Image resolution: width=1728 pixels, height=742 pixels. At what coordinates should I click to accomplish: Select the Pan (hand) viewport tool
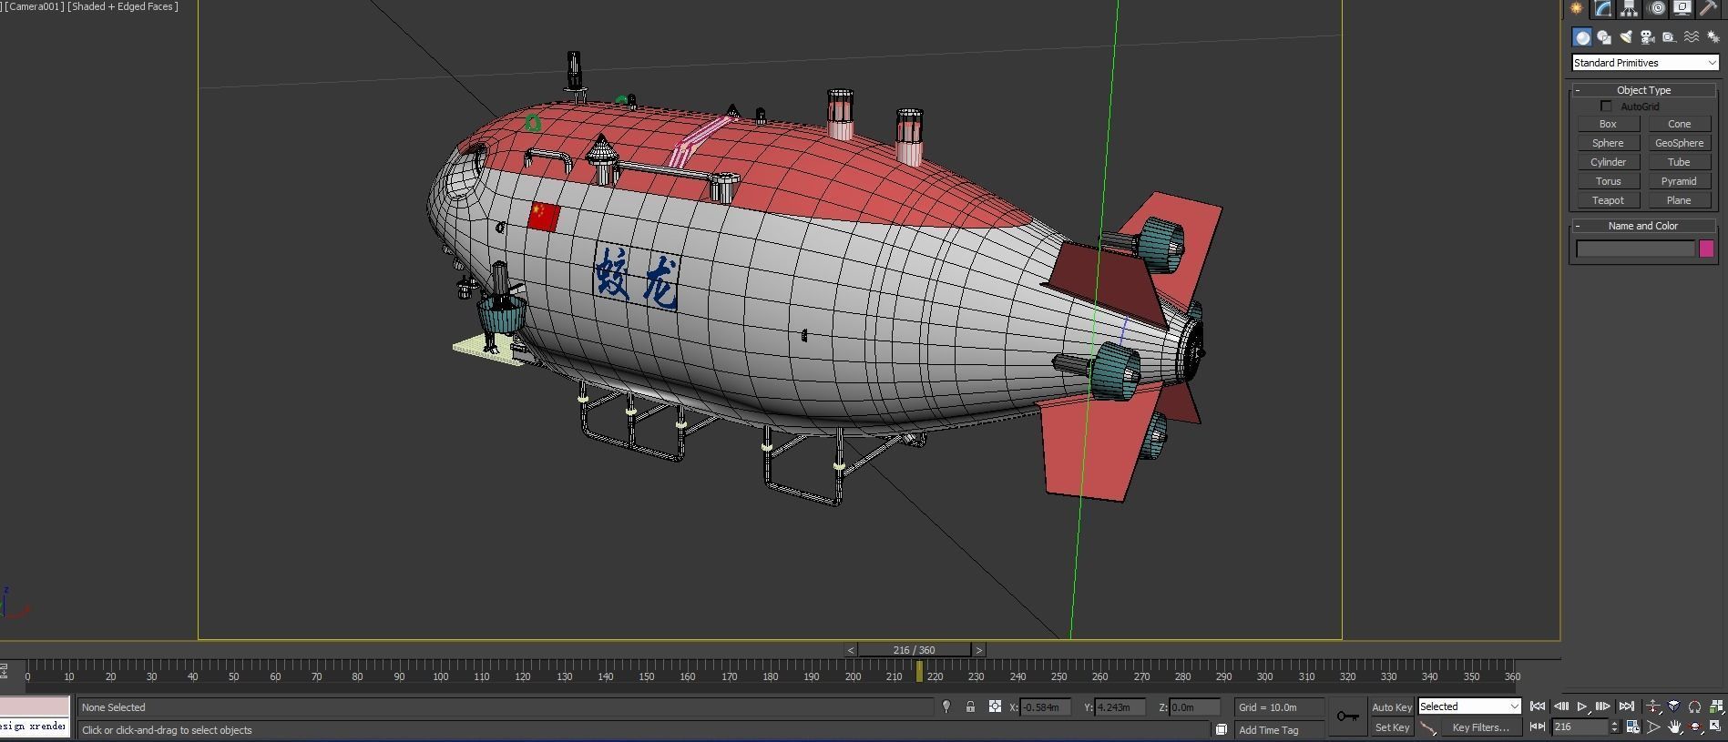1675,727
